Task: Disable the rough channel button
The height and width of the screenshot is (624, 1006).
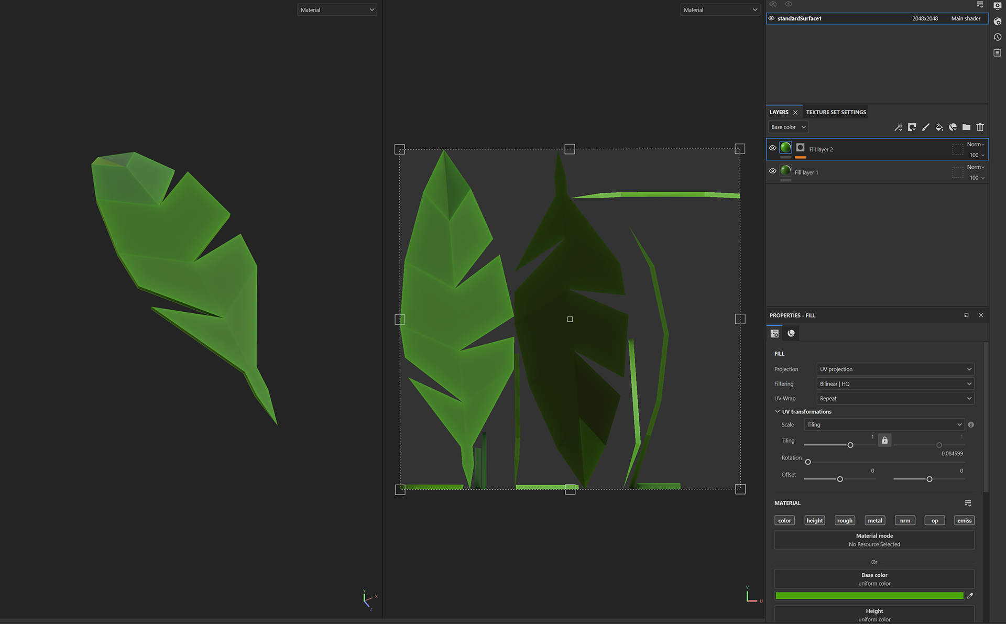Action: coord(845,520)
